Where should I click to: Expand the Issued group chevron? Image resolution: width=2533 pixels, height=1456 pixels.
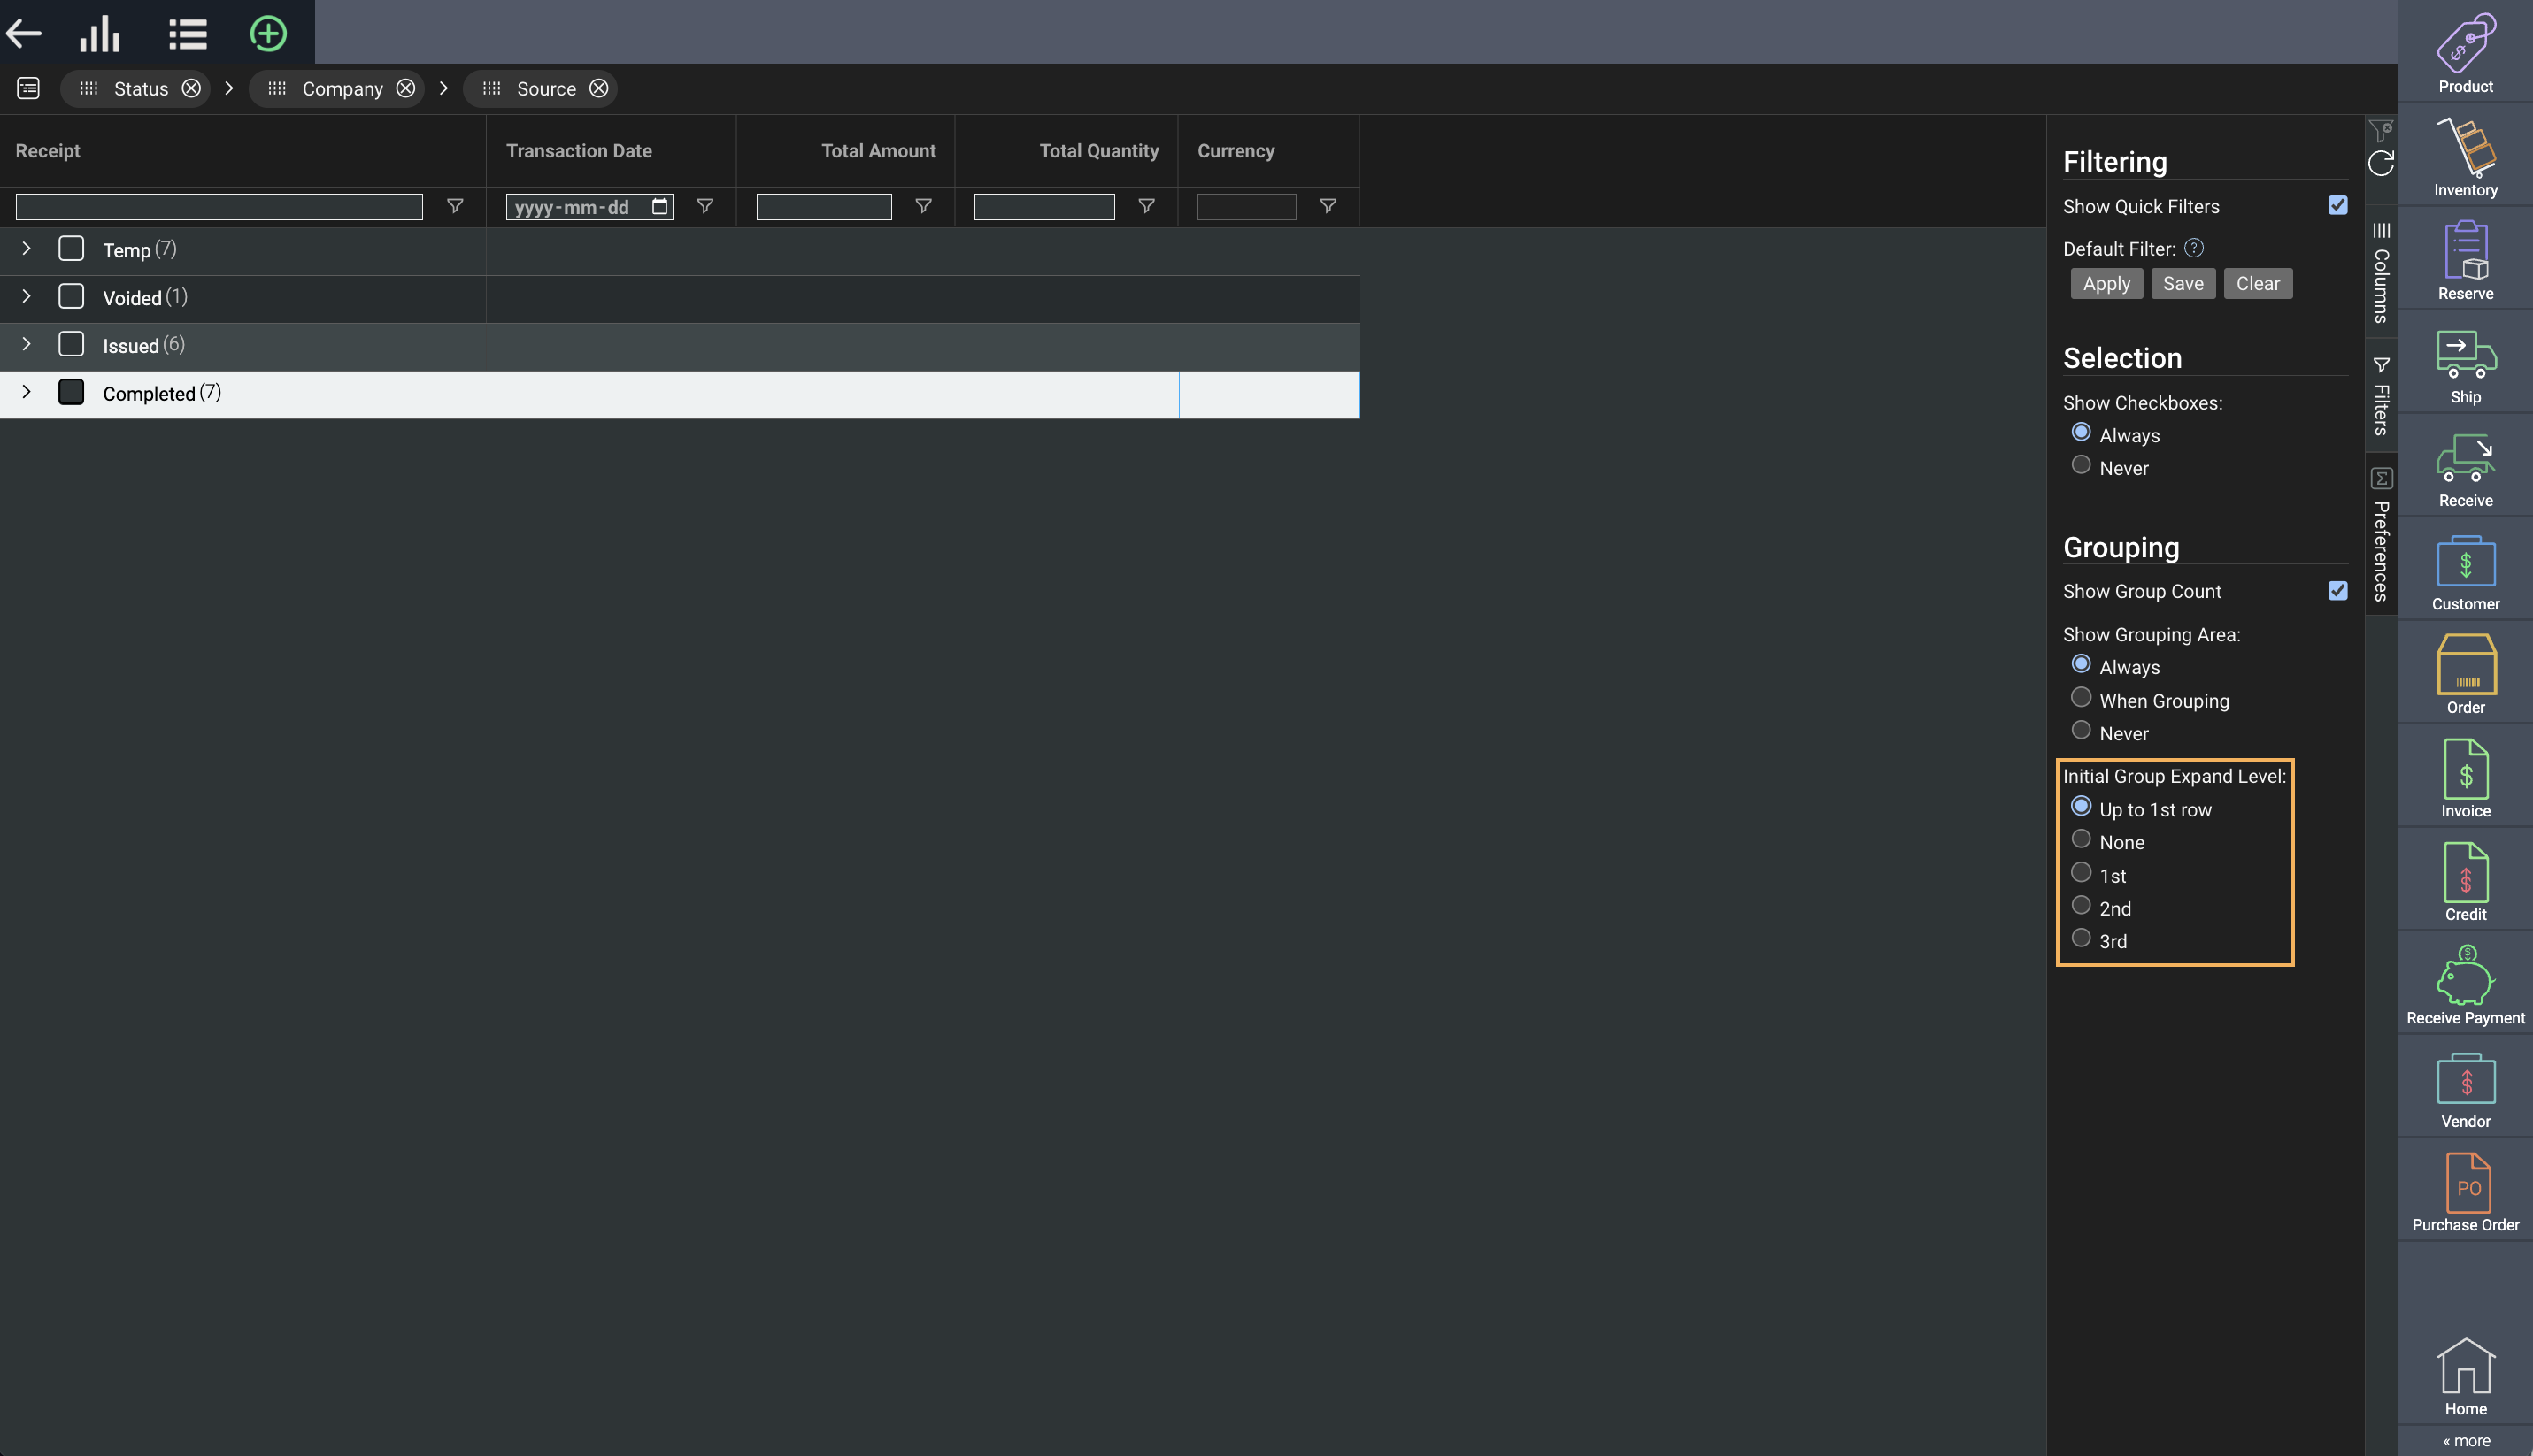coord(27,344)
